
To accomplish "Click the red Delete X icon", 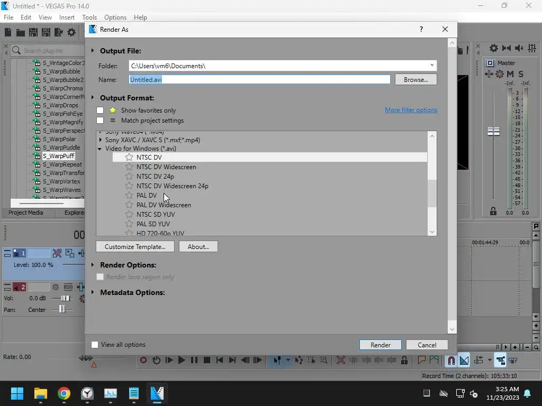I will [x=341, y=361].
